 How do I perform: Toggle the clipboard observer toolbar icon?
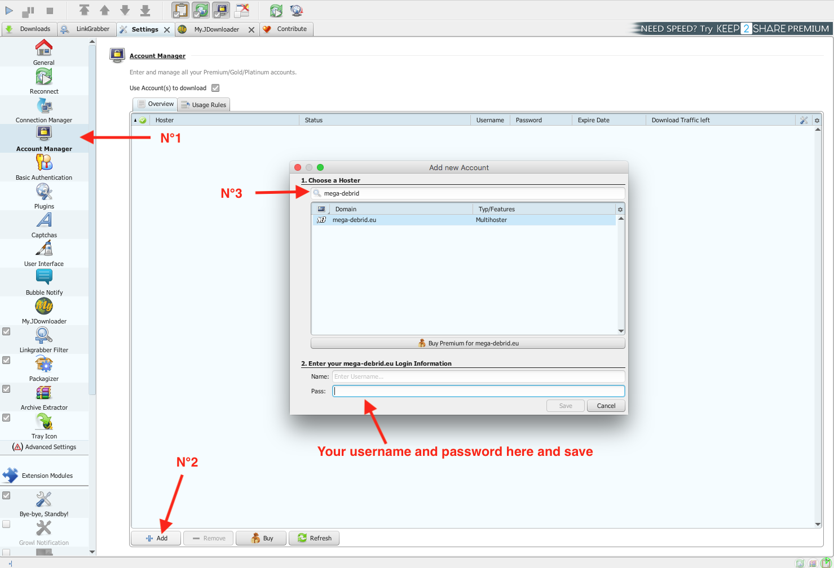[180, 10]
